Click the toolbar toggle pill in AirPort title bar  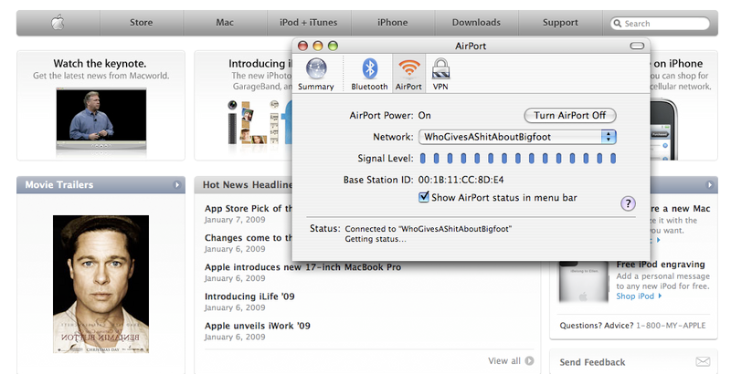pos(637,46)
